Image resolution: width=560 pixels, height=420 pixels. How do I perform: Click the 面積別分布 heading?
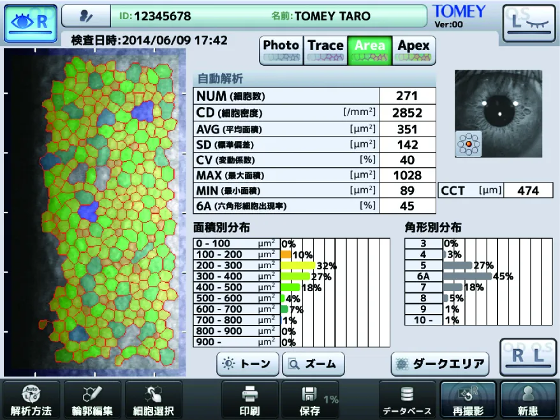(221, 228)
